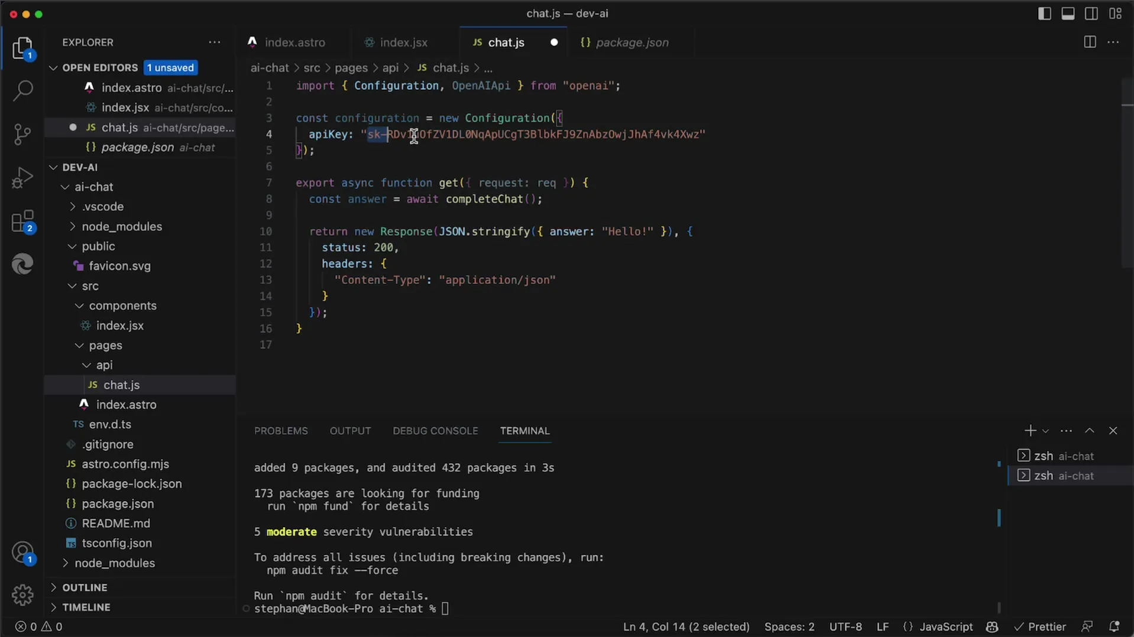Open astro.config.mjs file
Screen dimensions: 1134x637
point(140,464)
